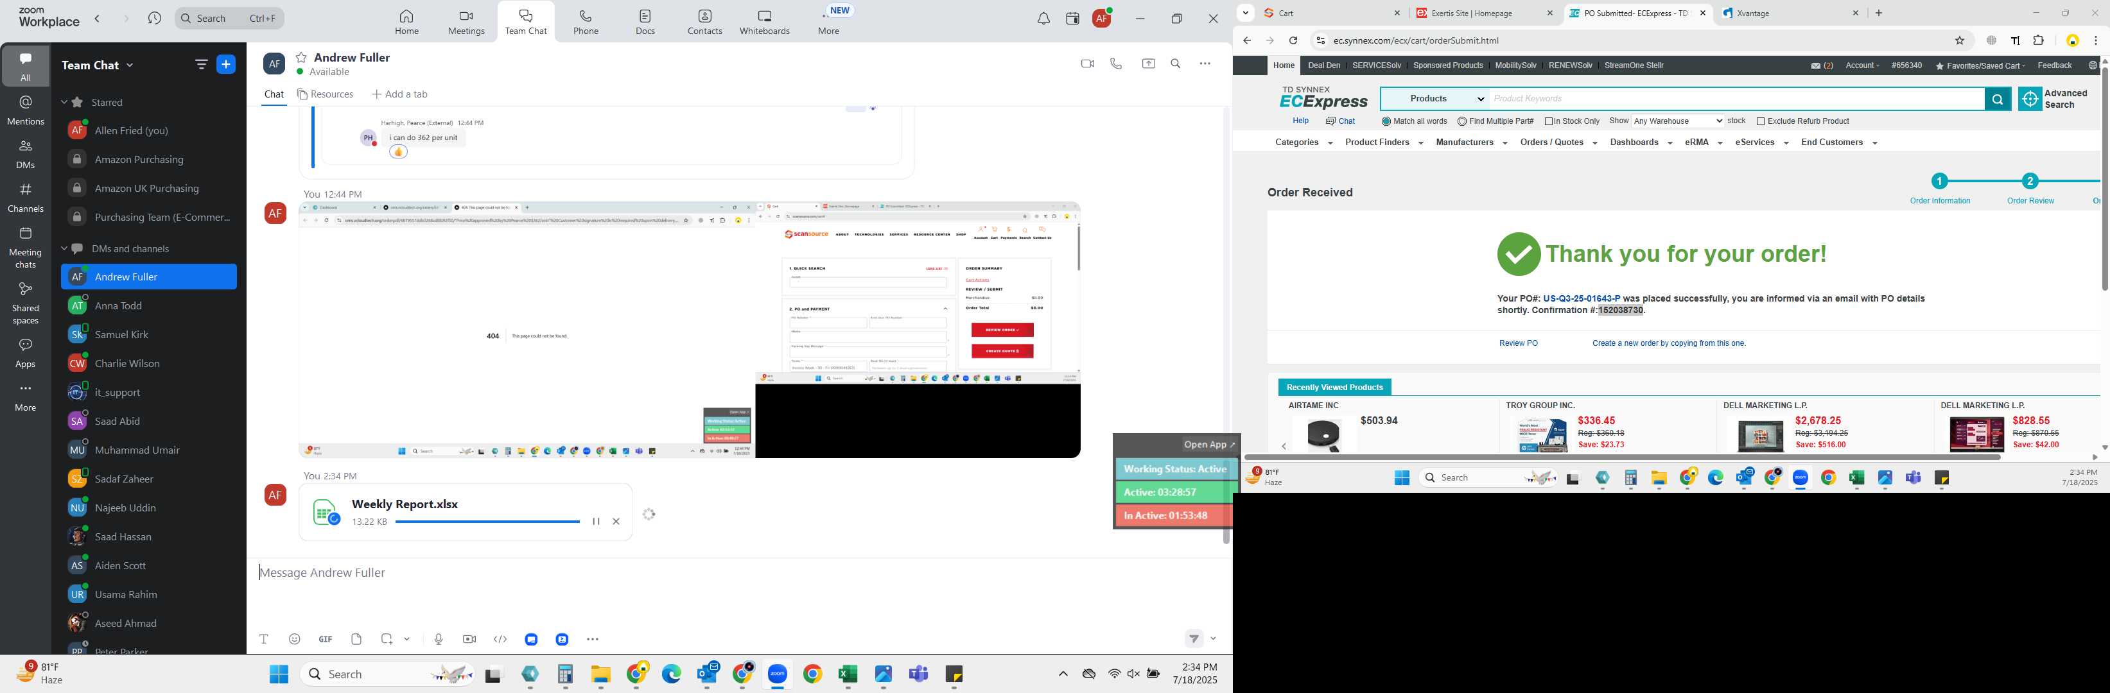Image resolution: width=2110 pixels, height=693 pixels.
Task: Open Zoom notifications bell
Action: [x=1043, y=19]
